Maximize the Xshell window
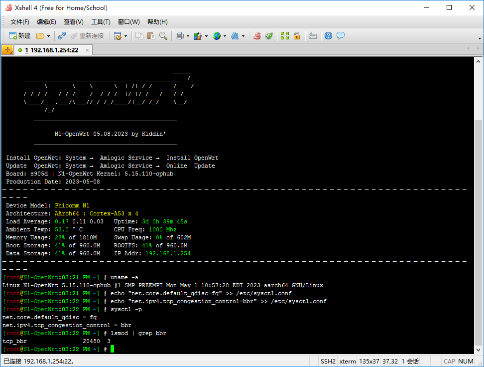 pyautogui.click(x=449, y=8)
